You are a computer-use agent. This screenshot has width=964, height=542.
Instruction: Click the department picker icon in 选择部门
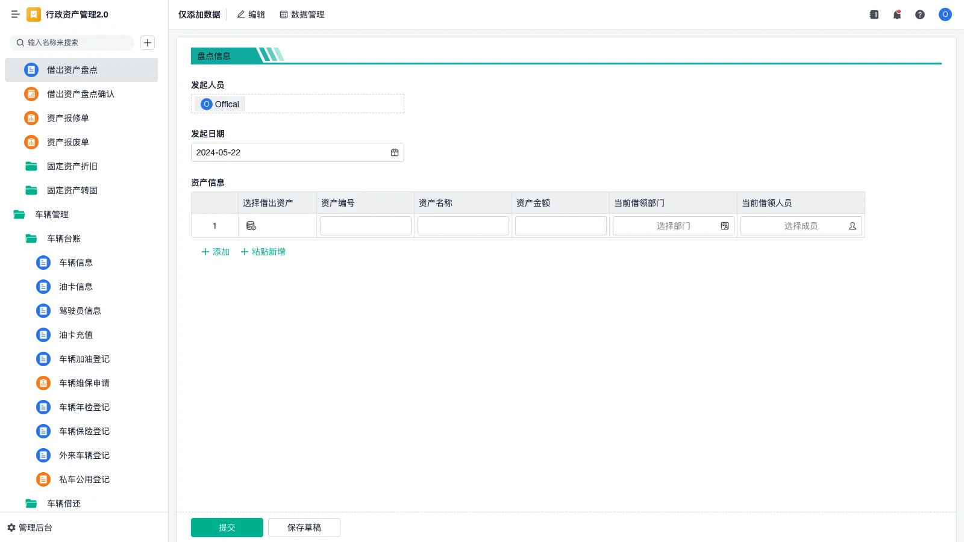pyautogui.click(x=725, y=226)
